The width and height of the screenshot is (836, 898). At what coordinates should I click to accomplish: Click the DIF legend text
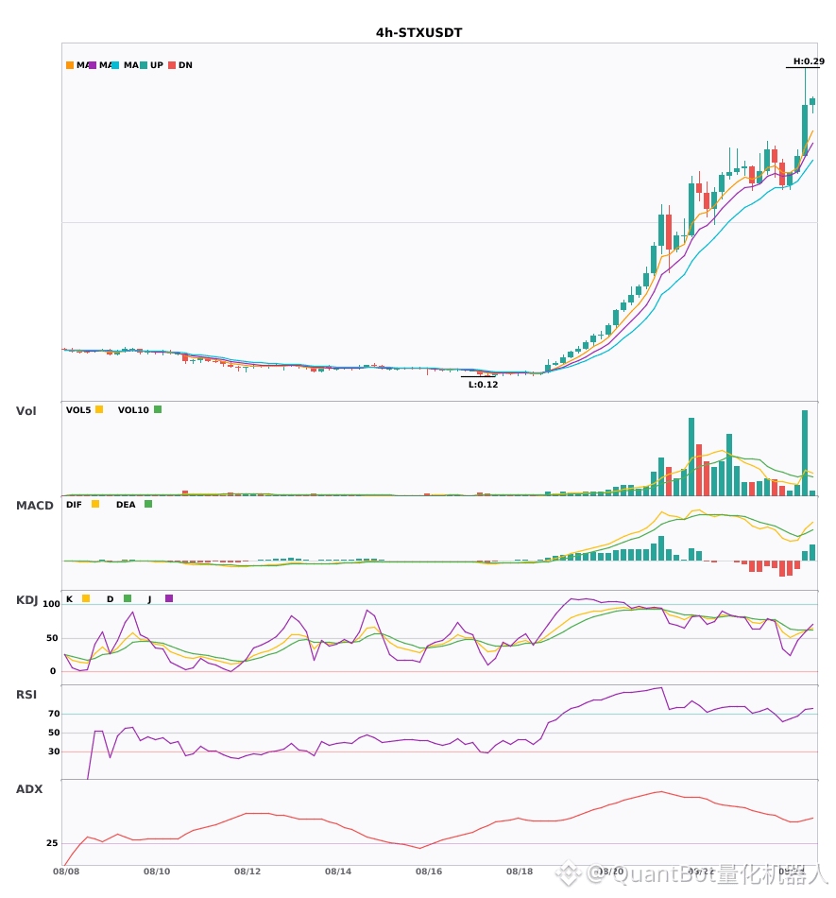click(74, 505)
